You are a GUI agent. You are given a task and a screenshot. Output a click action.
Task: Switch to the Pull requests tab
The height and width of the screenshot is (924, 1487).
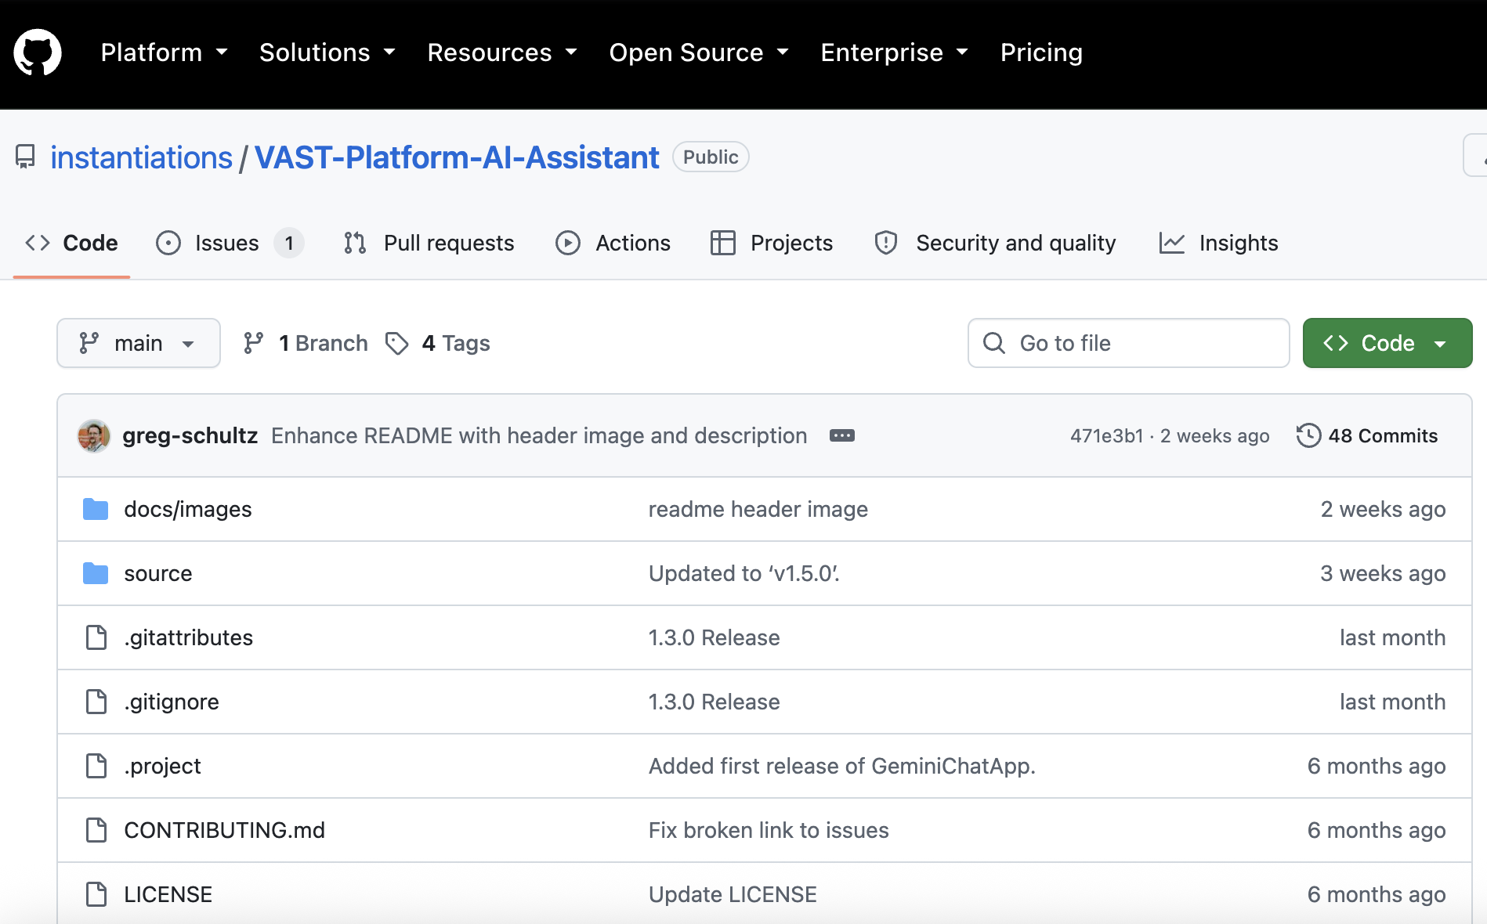(x=429, y=243)
